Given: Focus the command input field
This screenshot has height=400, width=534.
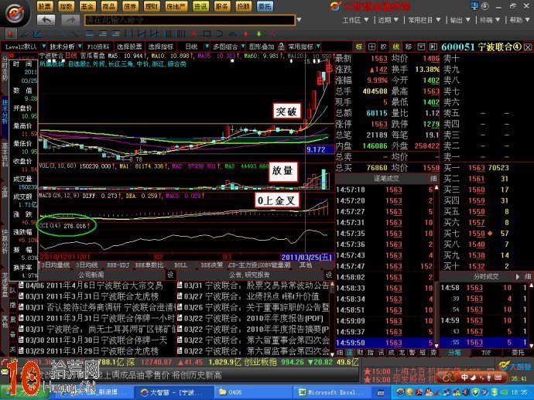Looking at the screenshot, I should (190, 20).
